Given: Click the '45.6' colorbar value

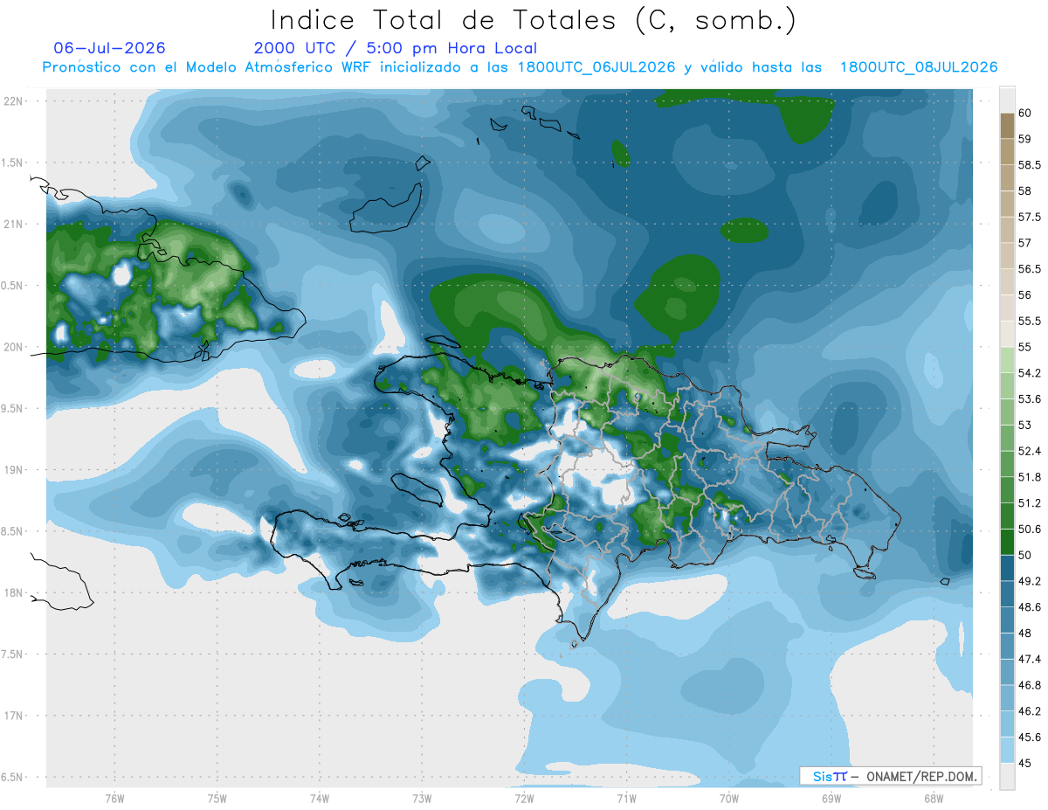Looking at the screenshot, I should pyautogui.click(x=1029, y=737).
